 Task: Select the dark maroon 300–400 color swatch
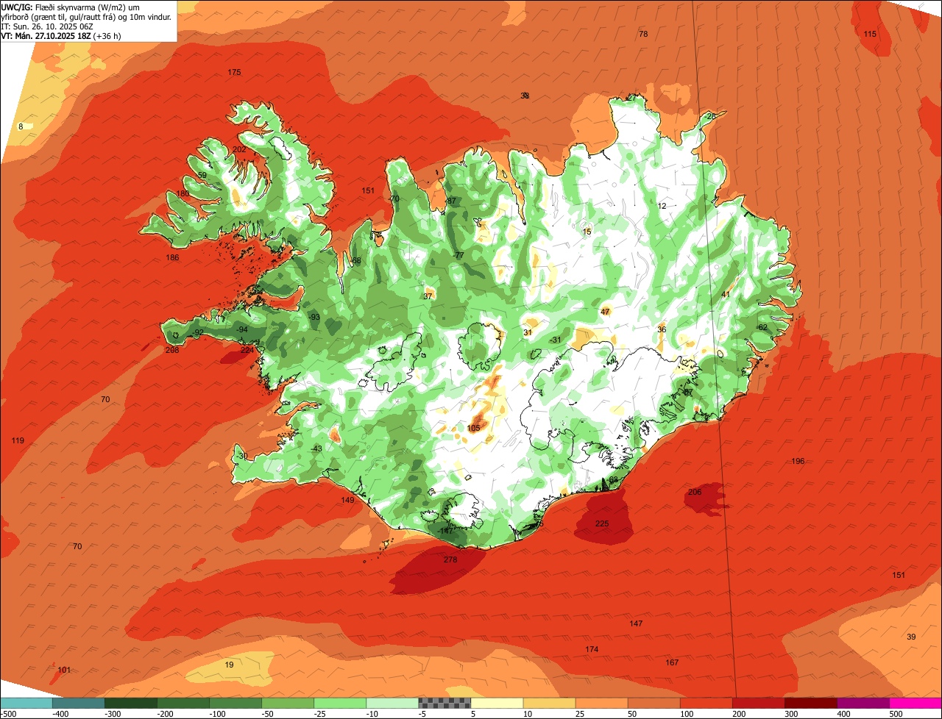811,703
